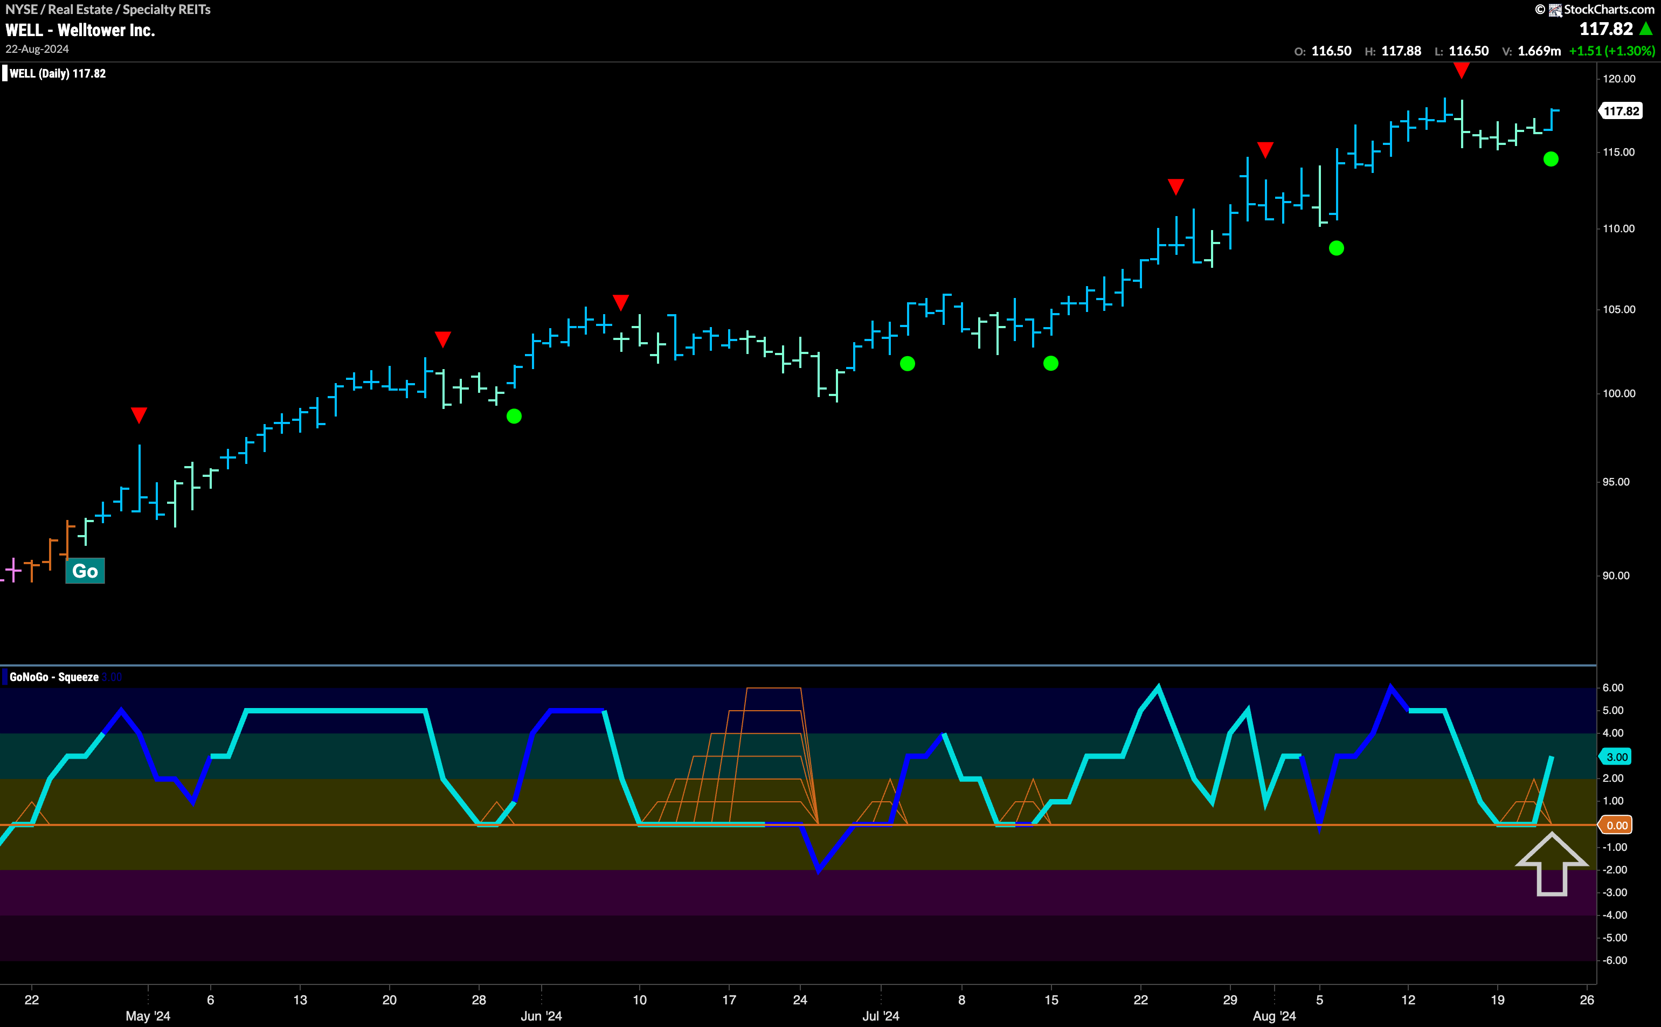Click the date '22-Aug-2024'
The image size is (1661, 1027).
tap(37, 49)
